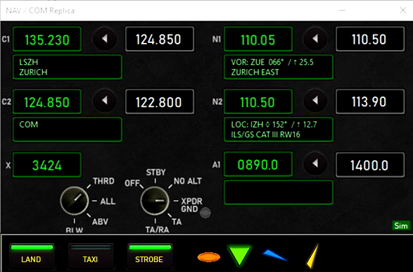Click the TCAS range selector knob
413x272 pixels.
[75, 201]
